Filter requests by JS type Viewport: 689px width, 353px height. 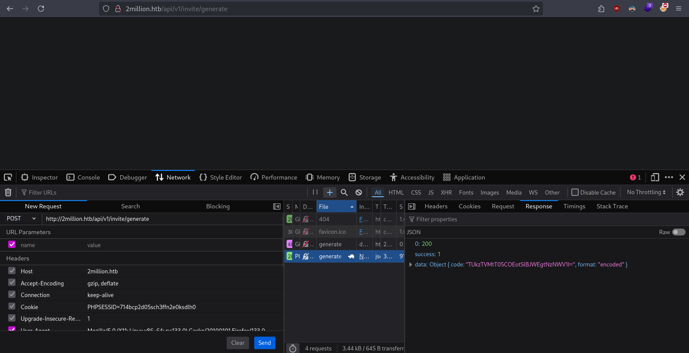point(431,192)
